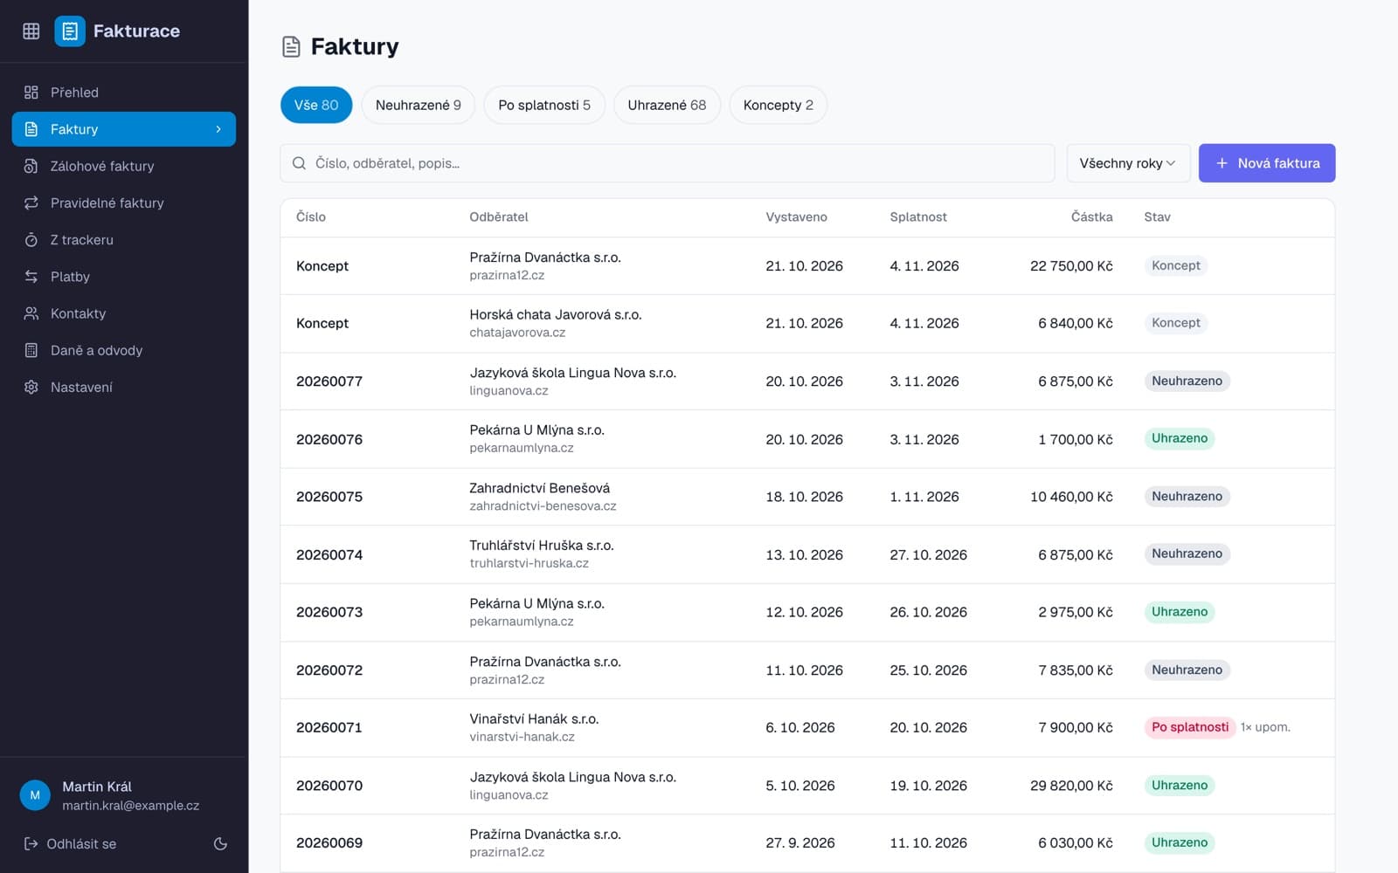Click Uhrazeno badge on invoice 20260076

pos(1180,438)
